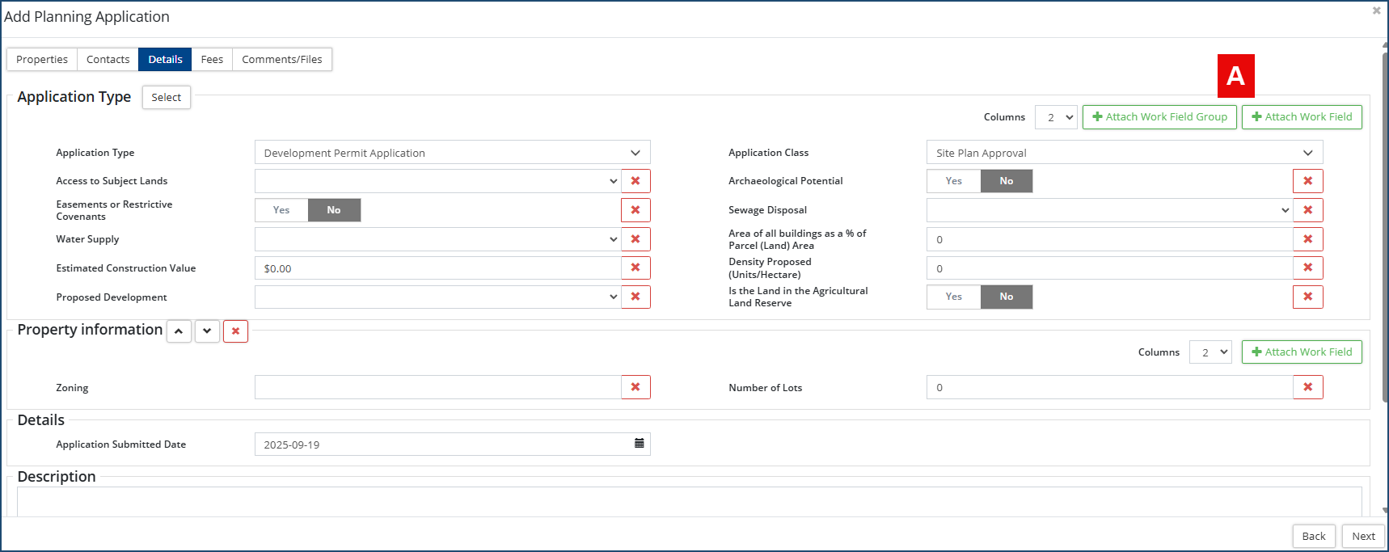Remove the Access to Subject Lands field
The width and height of the screenshot is (1389, 552).
[x=635, y=181]
